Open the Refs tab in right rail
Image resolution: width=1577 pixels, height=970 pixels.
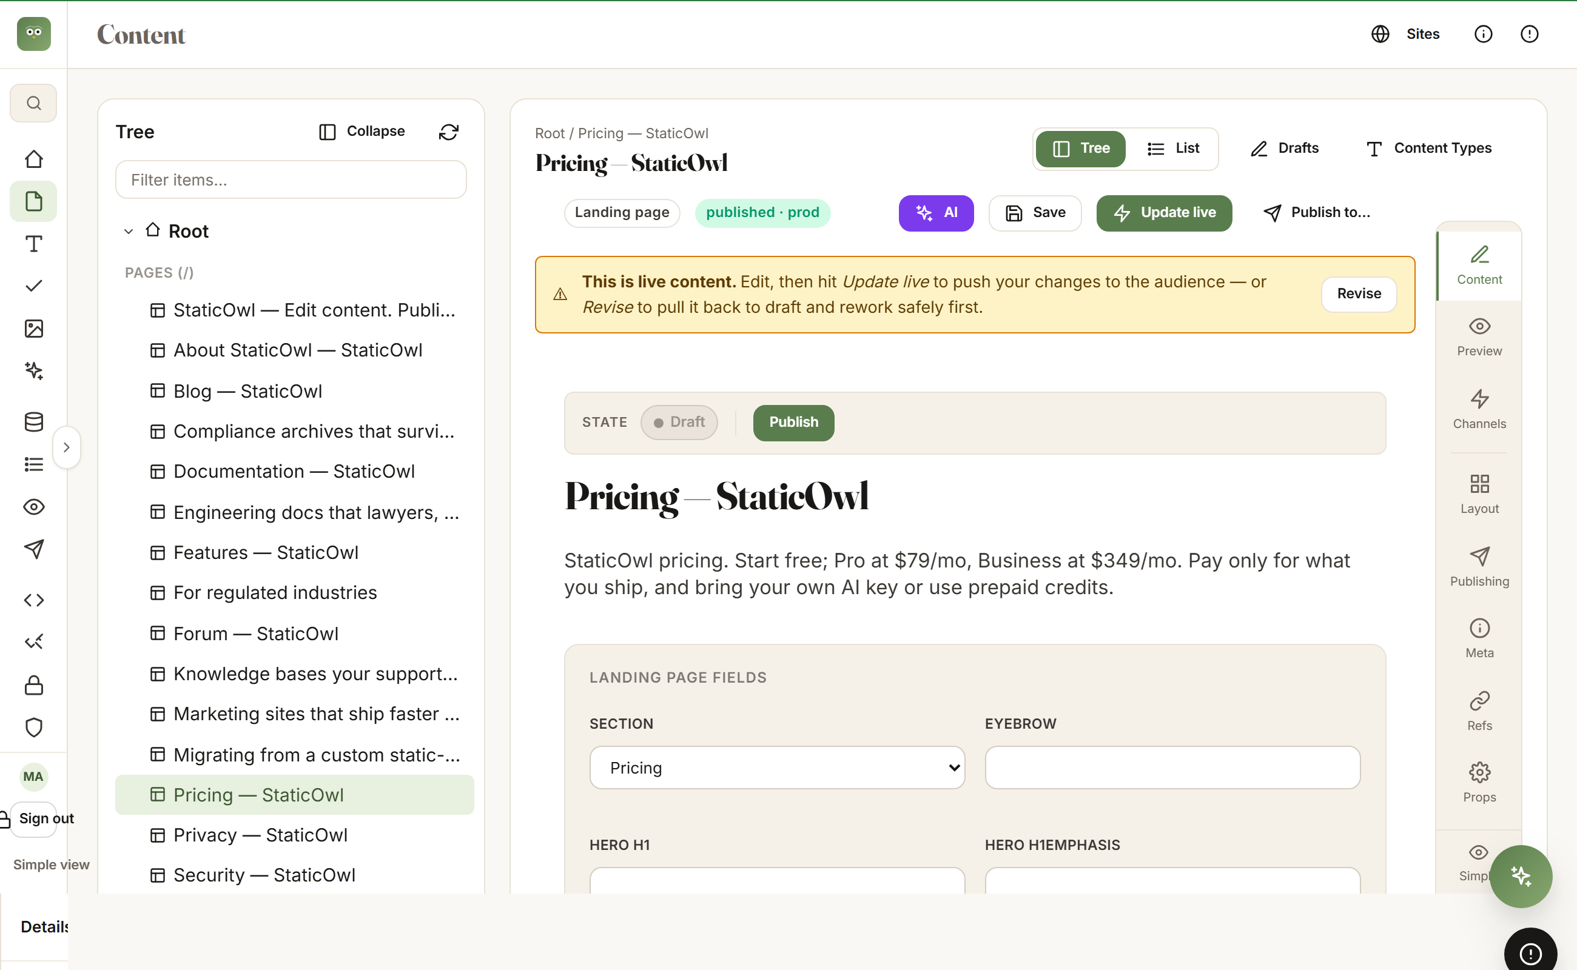(x=1479, y=711)
